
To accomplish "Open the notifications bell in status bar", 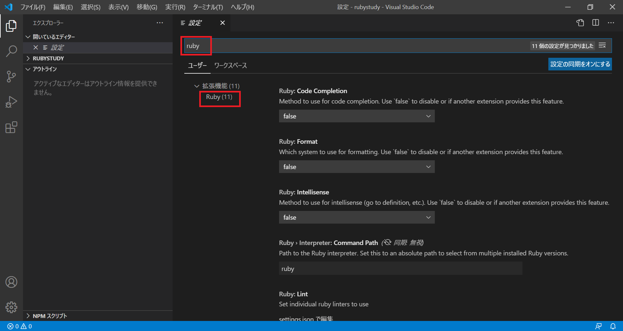I will point(613,326).
